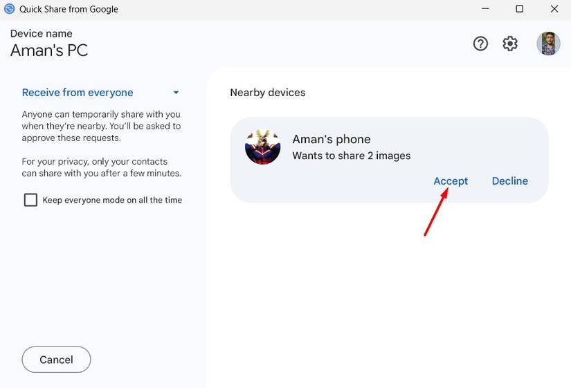Maximize the Quick Share window

tap(519, 9)
